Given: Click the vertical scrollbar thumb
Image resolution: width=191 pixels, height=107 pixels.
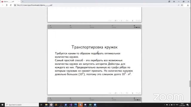Looking at the screenshot, I should point(190,84).
